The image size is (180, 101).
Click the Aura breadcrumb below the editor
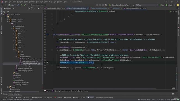point(47,91)
